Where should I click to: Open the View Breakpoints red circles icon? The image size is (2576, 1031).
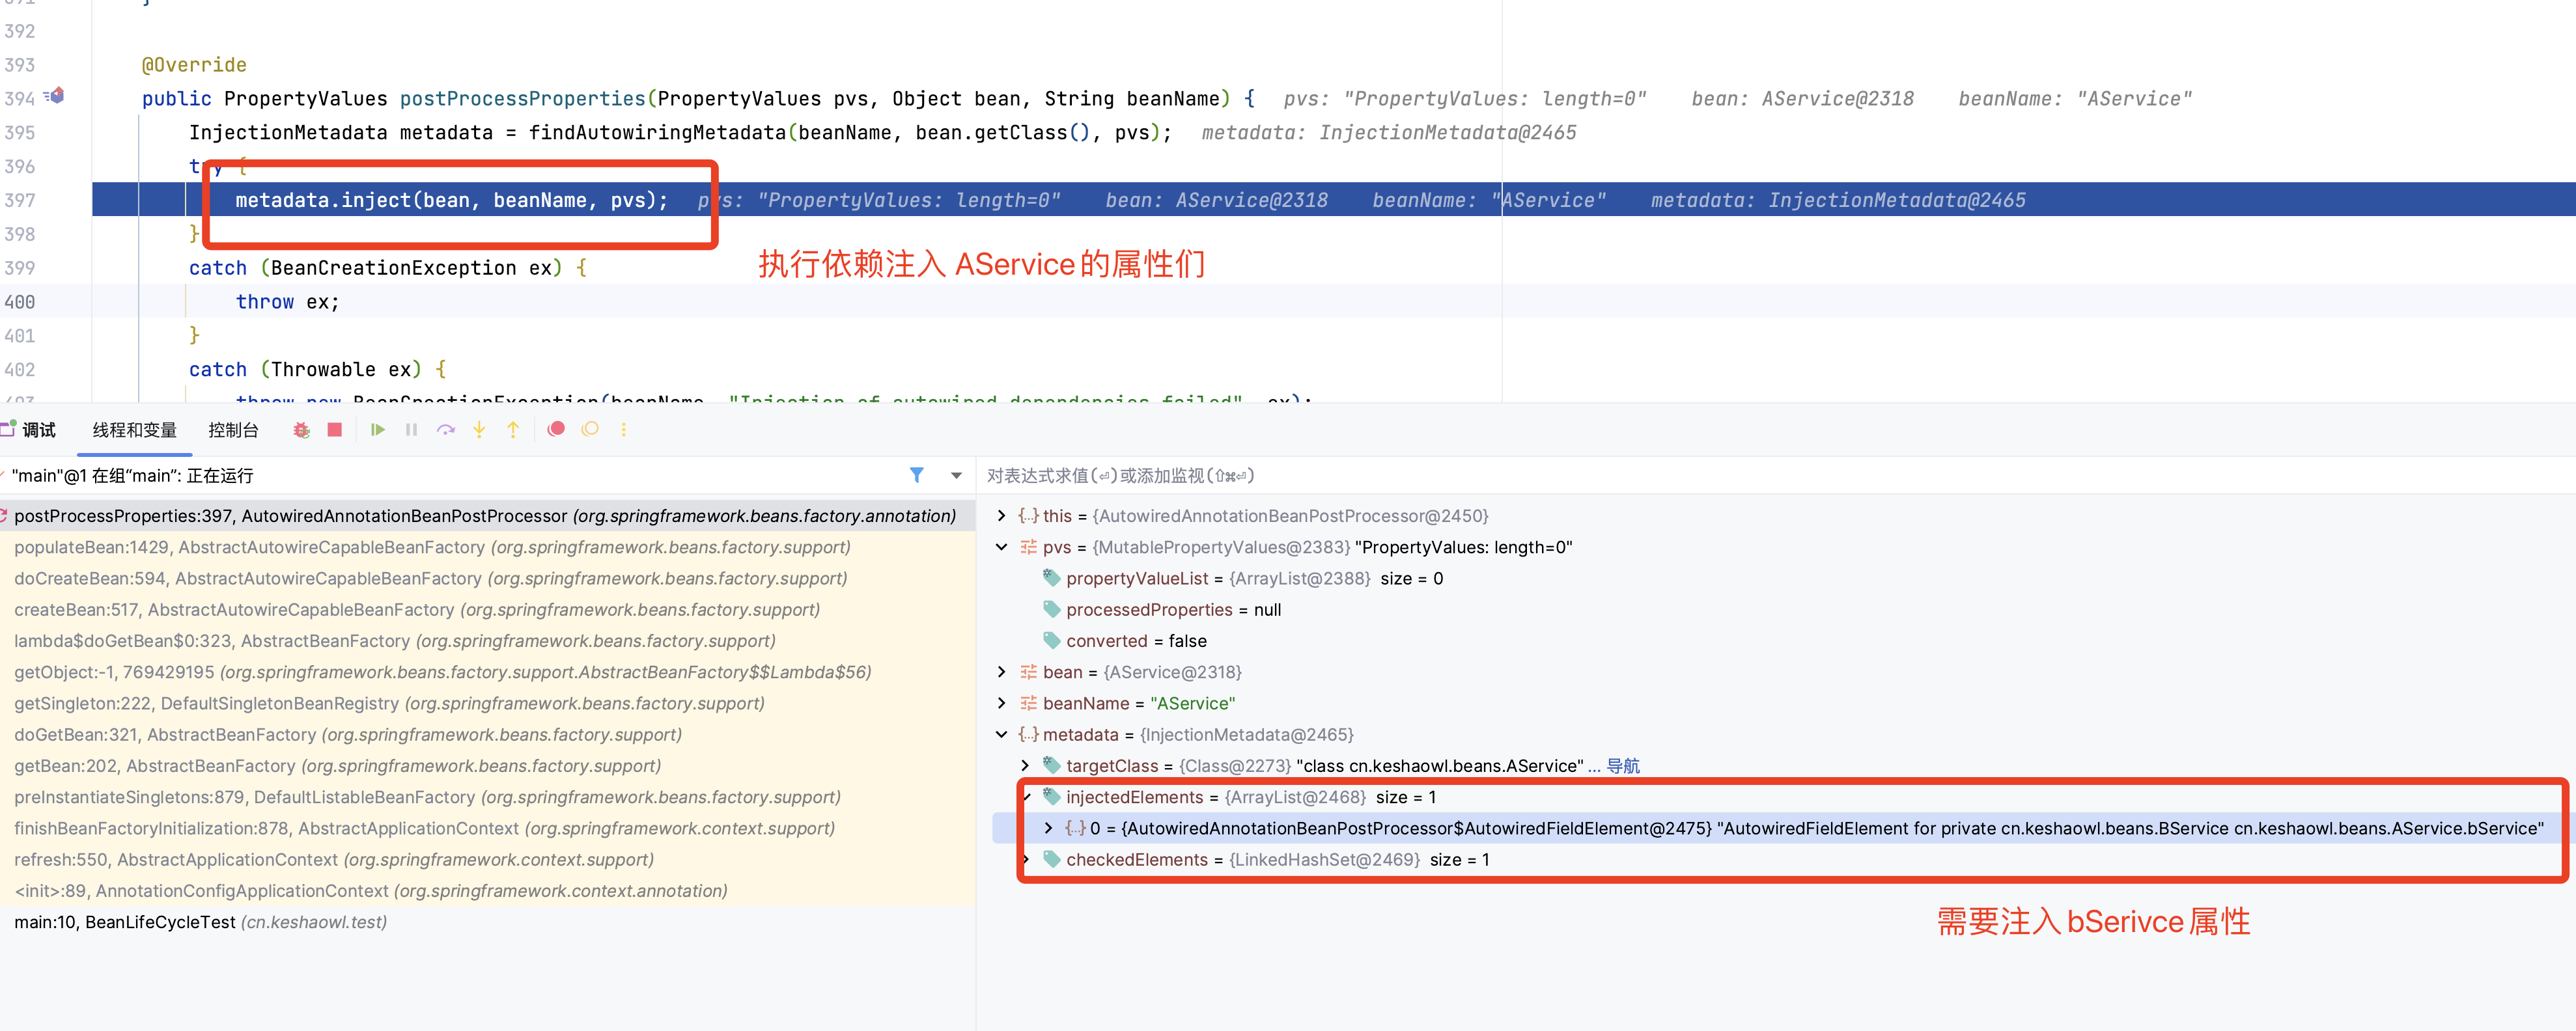point(556,429)
